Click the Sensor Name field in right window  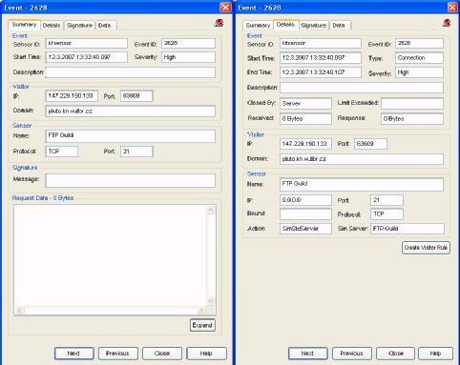pyautogui.click(x=362, y=185)
